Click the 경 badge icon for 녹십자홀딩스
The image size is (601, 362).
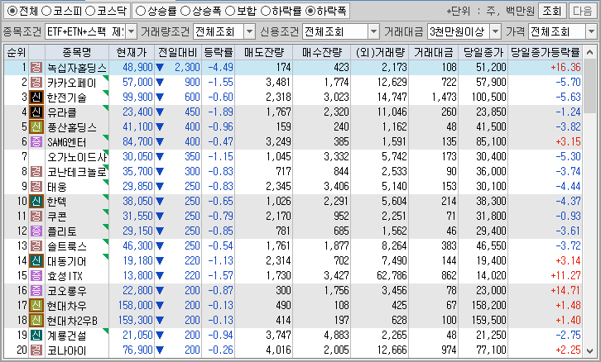[x=36, y=67]
